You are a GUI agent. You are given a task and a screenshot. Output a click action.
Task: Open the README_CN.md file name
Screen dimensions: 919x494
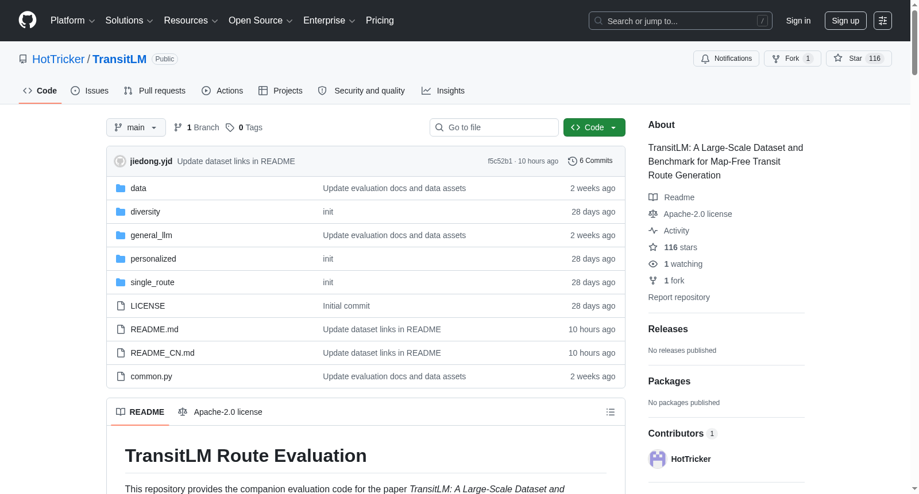163,353
